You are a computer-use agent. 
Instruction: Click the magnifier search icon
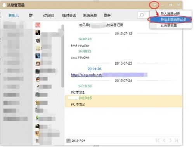tap(142, 15)
